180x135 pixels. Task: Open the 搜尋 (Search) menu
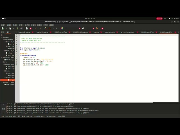(x=15, y=25)
